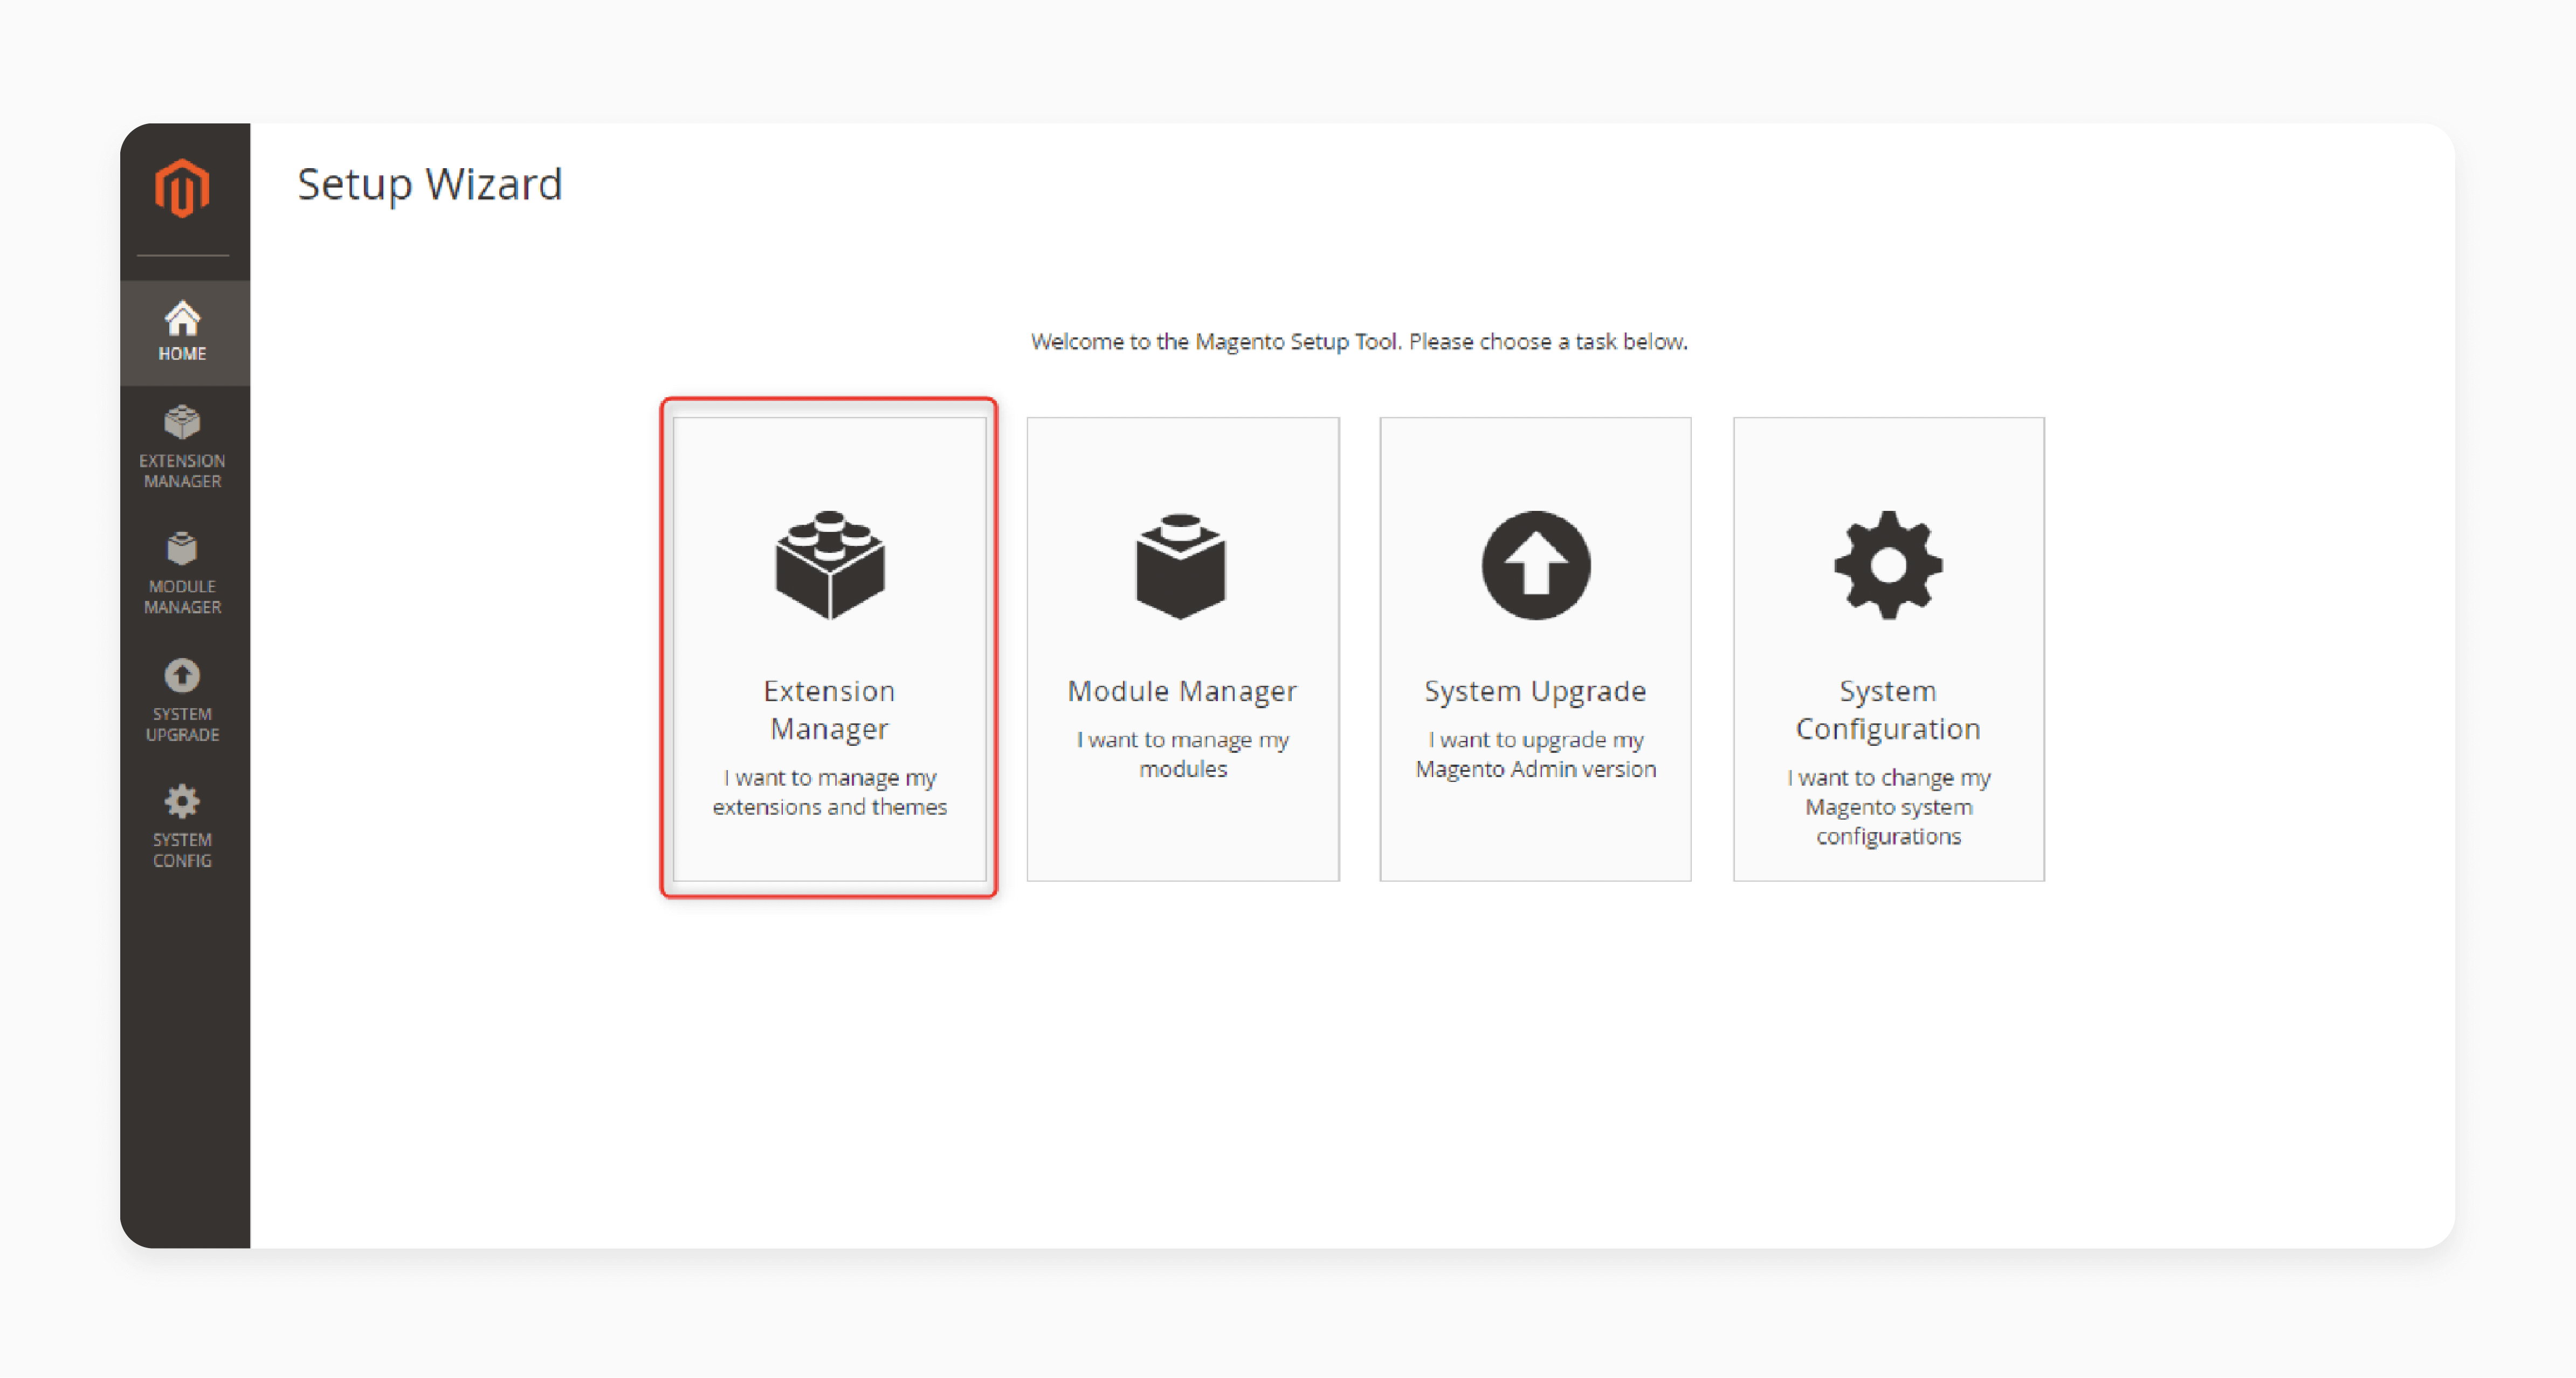2576x1378 pixels.
Task: Click the welcome message text
Action: coord(1359,342)
